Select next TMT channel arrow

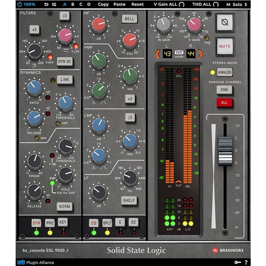click(200, 54)
